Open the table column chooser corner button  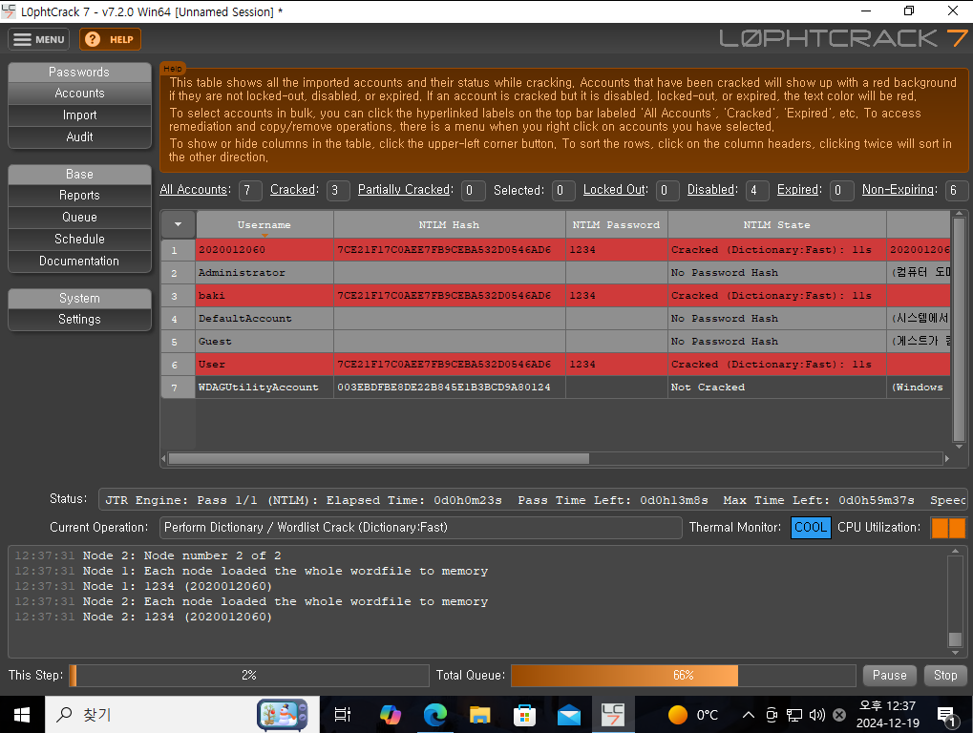click(179, 224)
